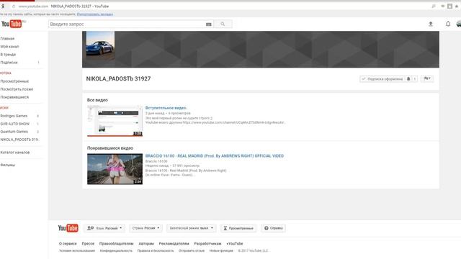Open the Разработчикам footer link
Viewport: 461px width, 259px height.
207,243
